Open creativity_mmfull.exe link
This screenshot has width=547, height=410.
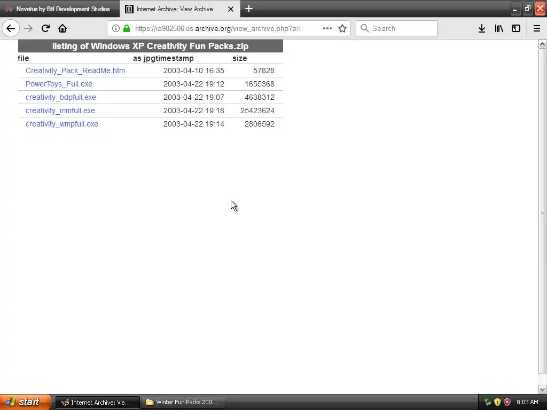[x=60, y=111]
